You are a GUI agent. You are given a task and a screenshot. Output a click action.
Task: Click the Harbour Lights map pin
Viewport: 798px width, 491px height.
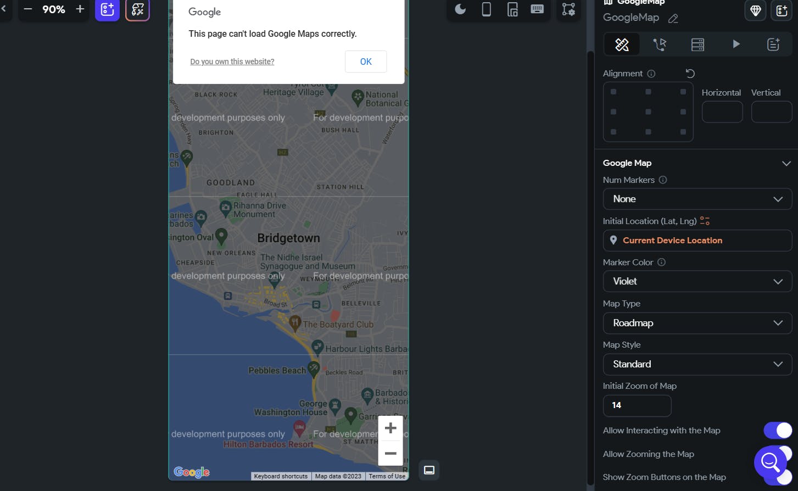tap(317, 347)
